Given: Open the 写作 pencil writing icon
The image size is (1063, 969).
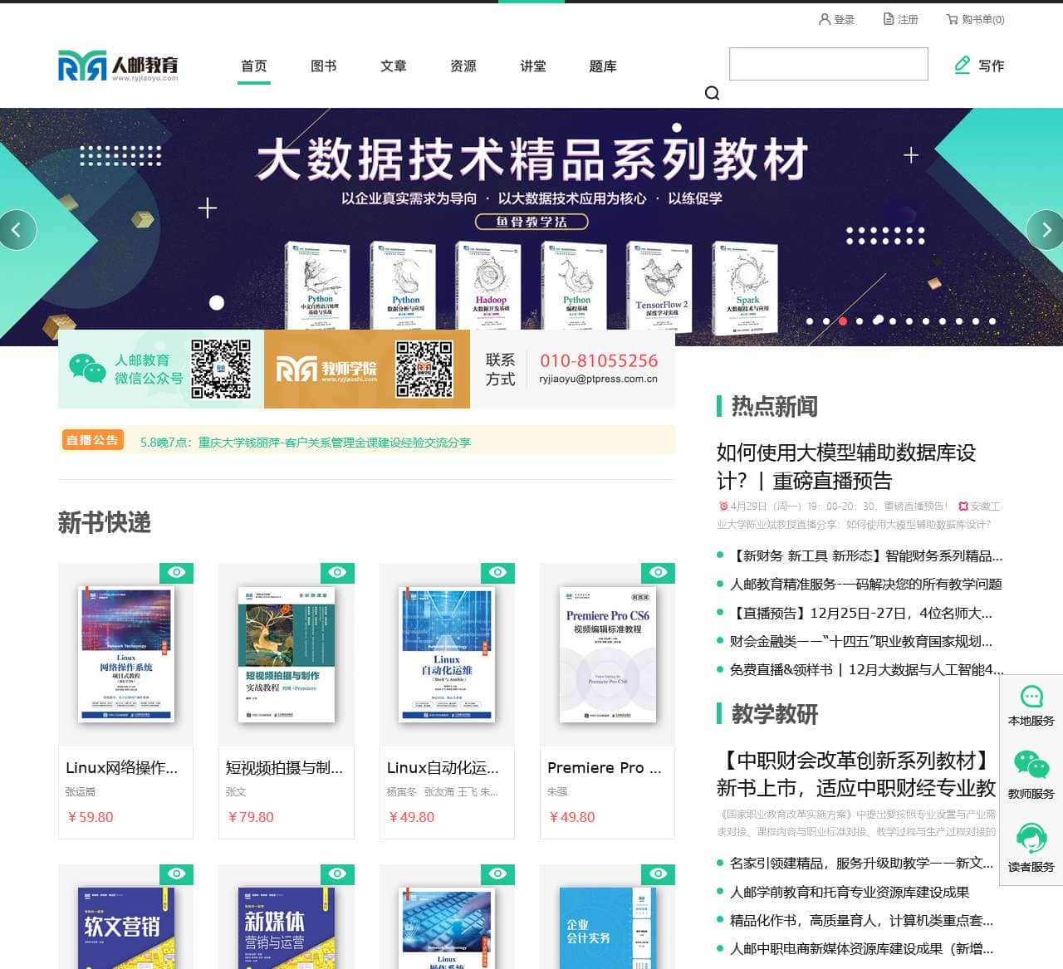Looking at the screenshot, I should (963, 64).
